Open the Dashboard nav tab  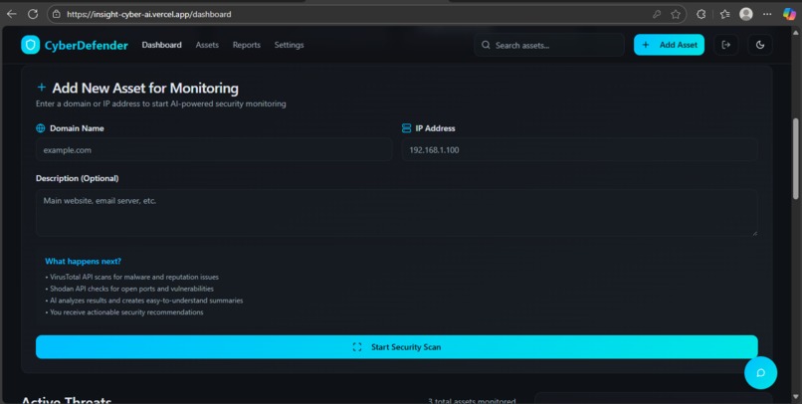click(161, 45)
